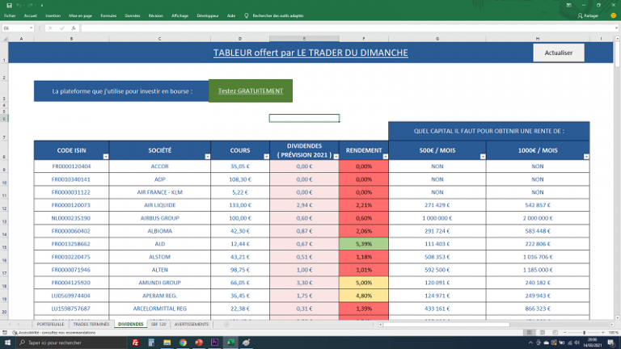Open File Explorer from the taskbar
The height and width of the screenshot is (349, 621).
point(167,343)
